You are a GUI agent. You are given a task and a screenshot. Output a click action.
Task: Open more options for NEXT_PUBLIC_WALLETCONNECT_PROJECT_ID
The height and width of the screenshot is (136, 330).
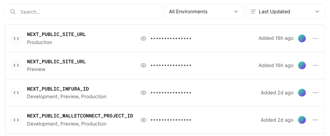coord(315,120)
